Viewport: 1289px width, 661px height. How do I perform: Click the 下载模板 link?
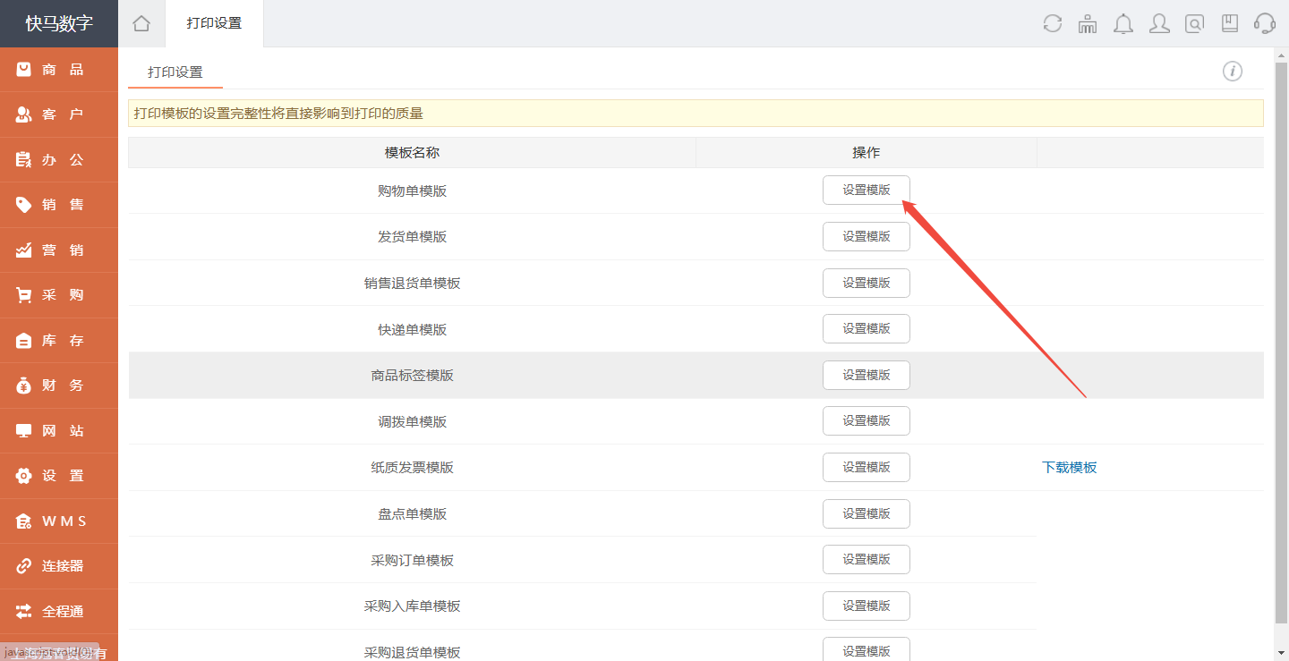1069,468
